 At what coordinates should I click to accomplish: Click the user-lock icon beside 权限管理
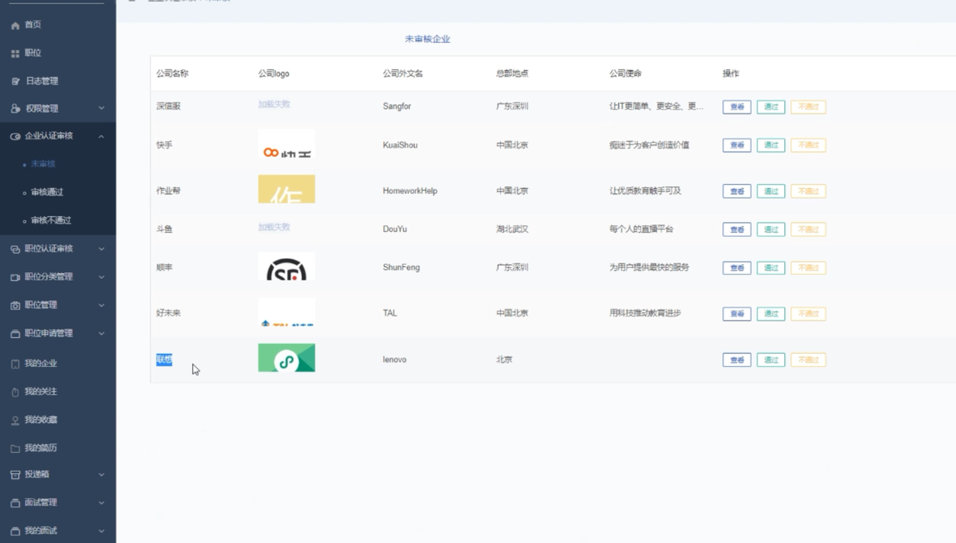[15, 109]
